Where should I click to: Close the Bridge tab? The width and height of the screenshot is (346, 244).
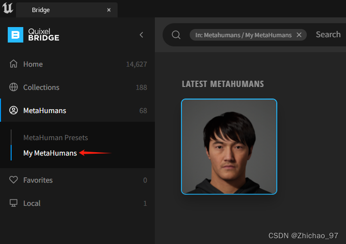[109, 10]
